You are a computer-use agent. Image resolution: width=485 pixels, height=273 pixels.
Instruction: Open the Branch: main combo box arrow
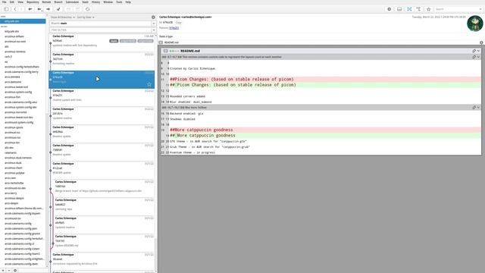coord(153,24)
